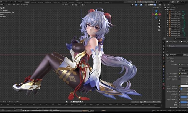The width and height of the screenshot is (188, 113).
Task: Toggle the snap magnet in viewport header
Action: point(76,5)
